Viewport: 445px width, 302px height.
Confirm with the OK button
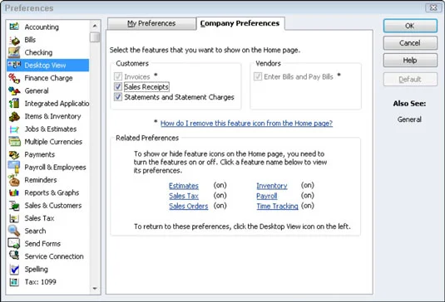coord(410,26)
